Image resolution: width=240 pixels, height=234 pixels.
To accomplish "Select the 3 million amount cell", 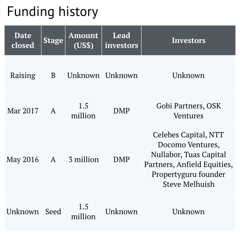I will [83, 159].
